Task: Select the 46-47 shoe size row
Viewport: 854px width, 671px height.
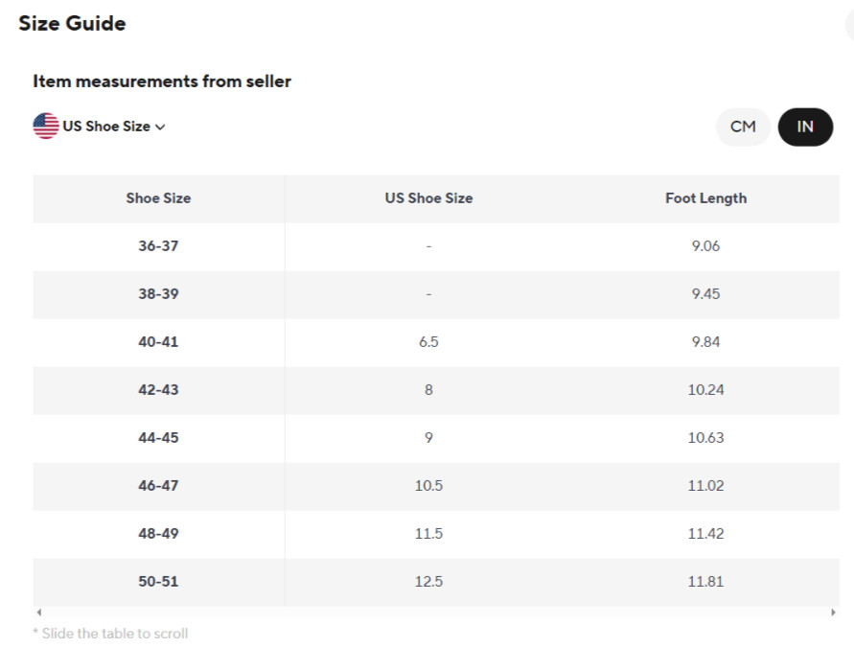Action: [x=436, y=486]
